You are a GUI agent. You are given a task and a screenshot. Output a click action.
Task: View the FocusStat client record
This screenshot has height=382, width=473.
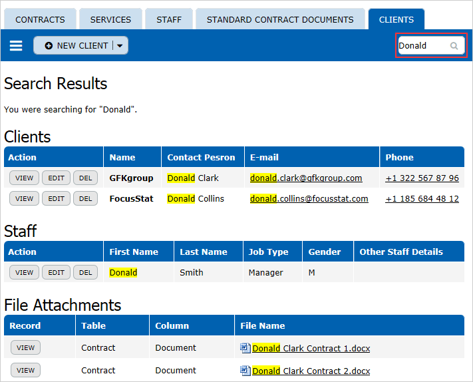coord(24,198)
